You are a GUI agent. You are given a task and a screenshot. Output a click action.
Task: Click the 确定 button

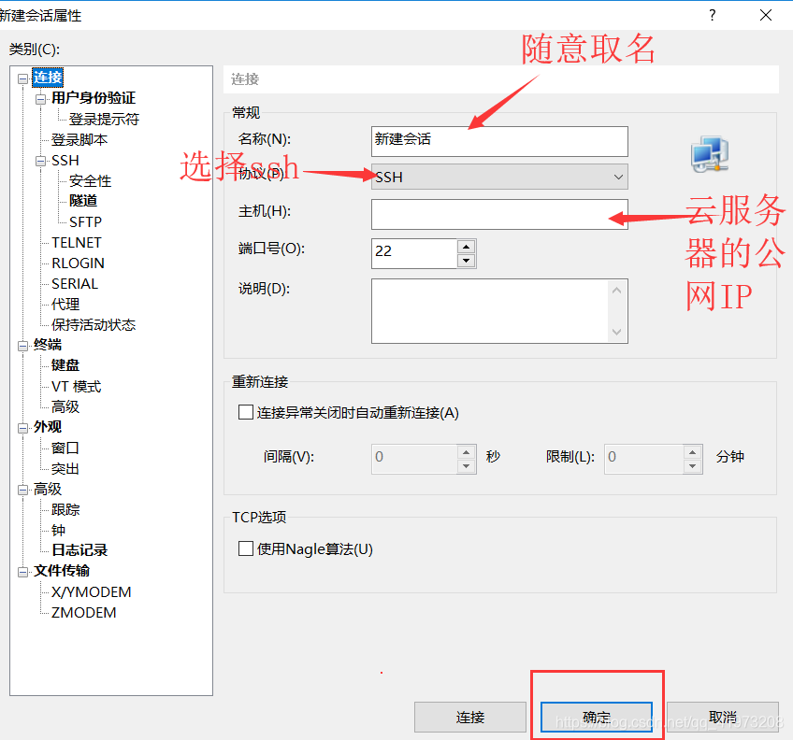596,717
